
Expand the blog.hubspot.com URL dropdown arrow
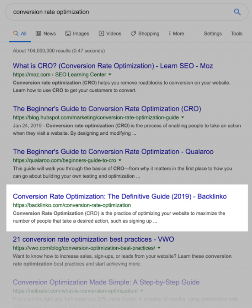click(x=183, y=117)
